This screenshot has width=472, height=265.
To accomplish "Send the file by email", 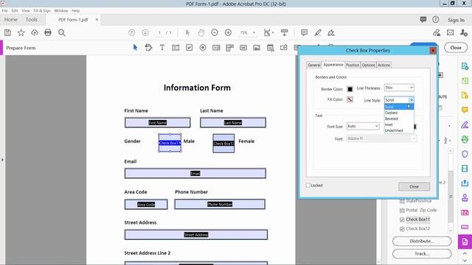I will 450,32.
